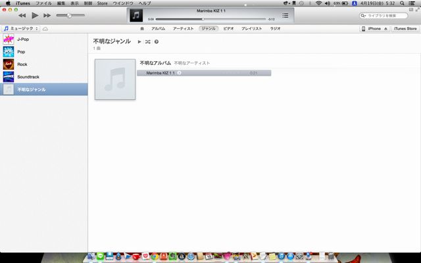
Task: Skip back to the previous track
Action: coord(22,16)
